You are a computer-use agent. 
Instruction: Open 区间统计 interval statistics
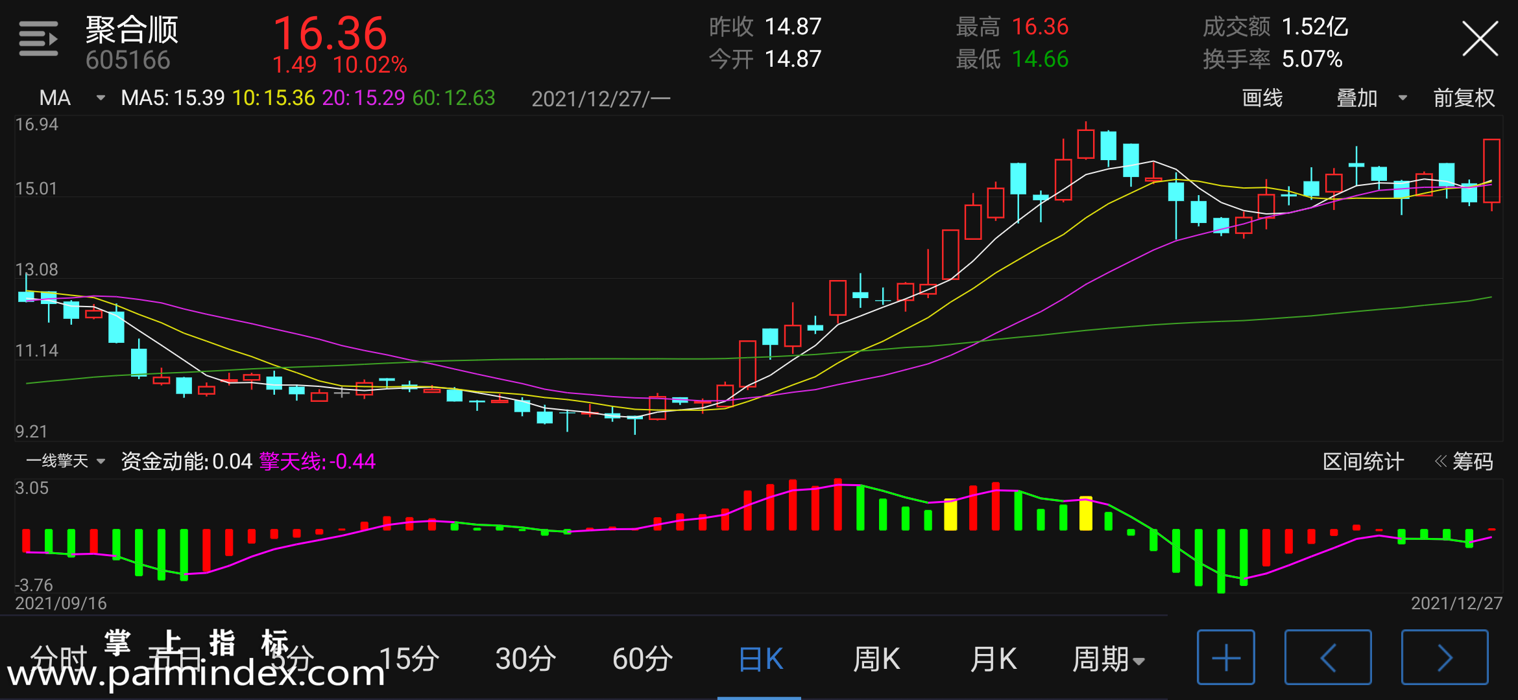[x=1363, y=461]
